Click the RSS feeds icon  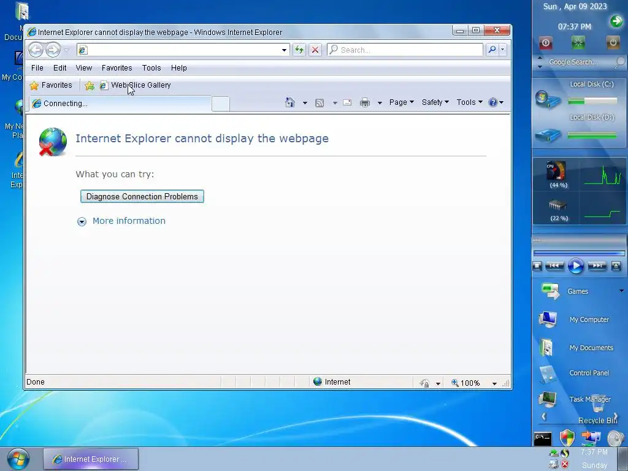tap(319, 103)
